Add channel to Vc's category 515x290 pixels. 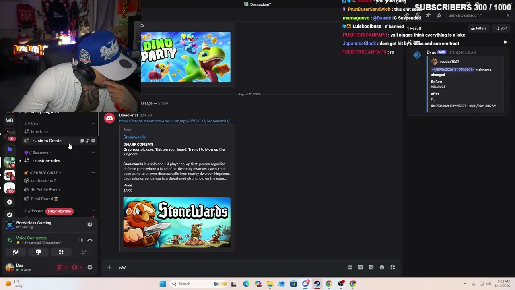[x=93, y=124]
